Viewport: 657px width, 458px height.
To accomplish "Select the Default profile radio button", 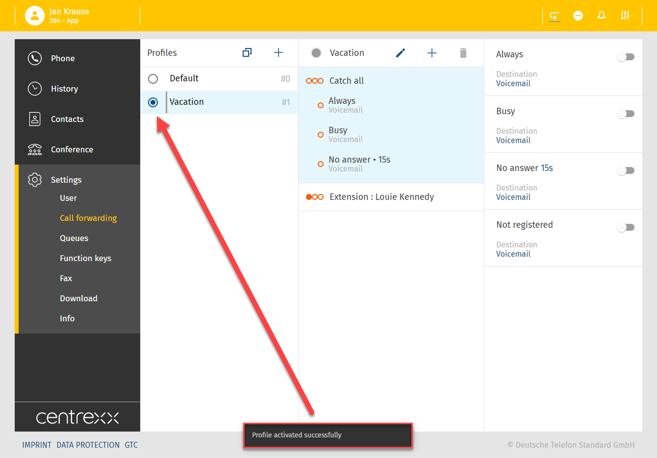I will [x=153, y=79].
